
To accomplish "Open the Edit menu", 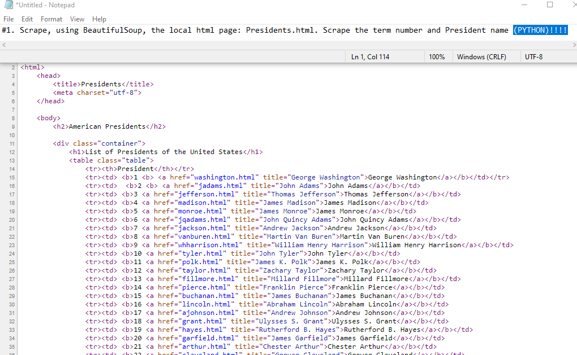I will point(27,19).
